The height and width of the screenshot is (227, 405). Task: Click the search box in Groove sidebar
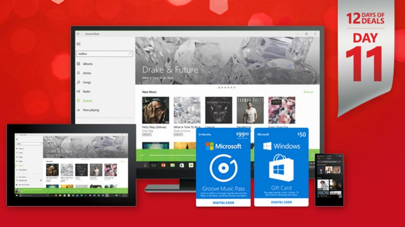click(x=105, y=54)
